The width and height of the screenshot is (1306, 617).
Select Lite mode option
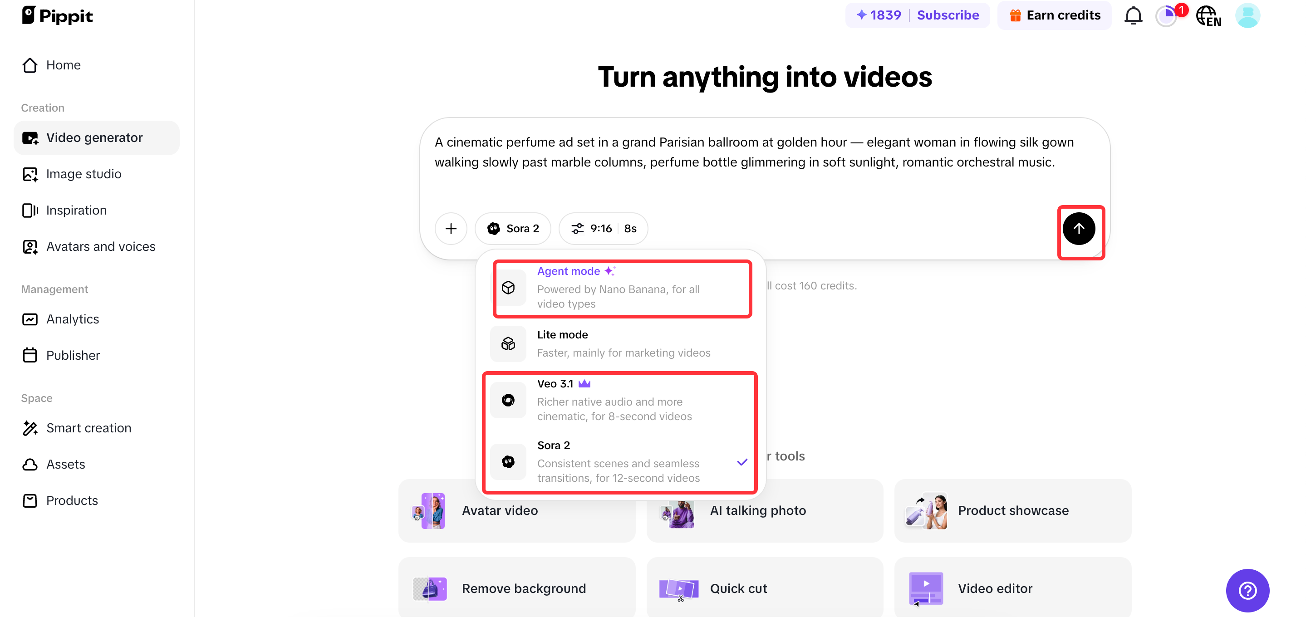(622, 344)
